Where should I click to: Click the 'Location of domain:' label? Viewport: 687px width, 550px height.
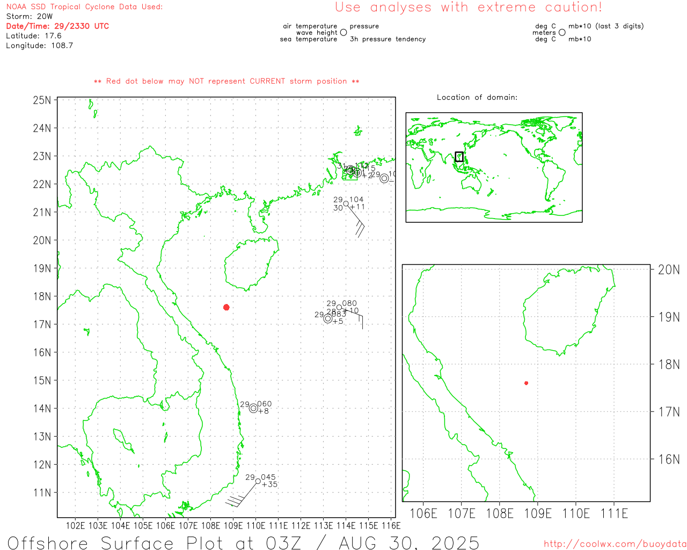(x=477, y=97)
